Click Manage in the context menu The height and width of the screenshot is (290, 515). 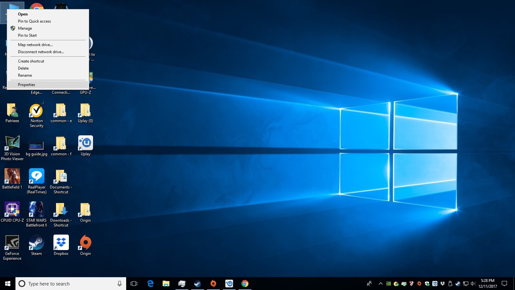(48, 28)
